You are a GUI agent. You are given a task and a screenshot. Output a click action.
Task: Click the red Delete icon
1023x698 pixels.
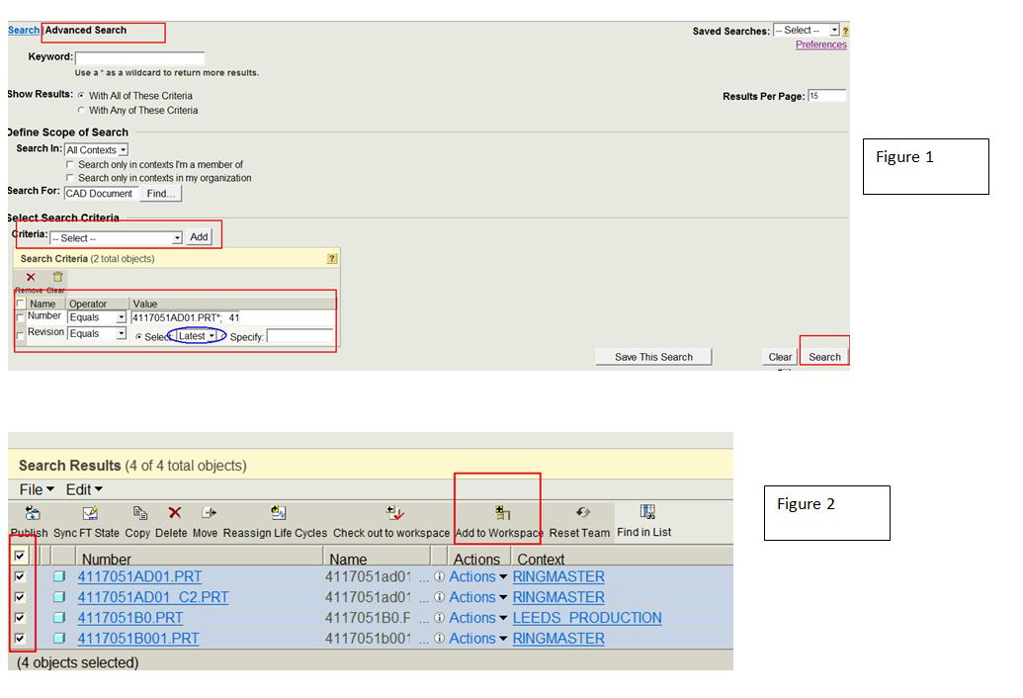[x=174, y=513]
